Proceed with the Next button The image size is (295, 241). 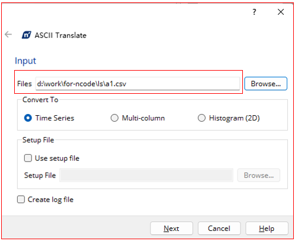[171, 229]
